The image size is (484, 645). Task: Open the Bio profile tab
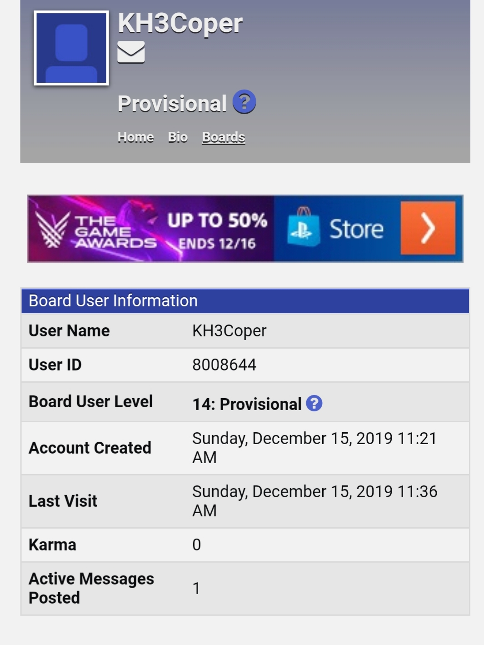click(x=178, y=137)
